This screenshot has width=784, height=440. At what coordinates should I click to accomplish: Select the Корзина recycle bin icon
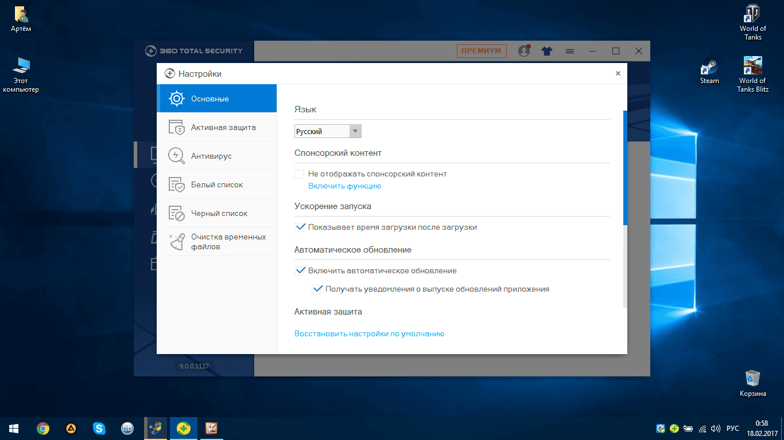point(753,383)
